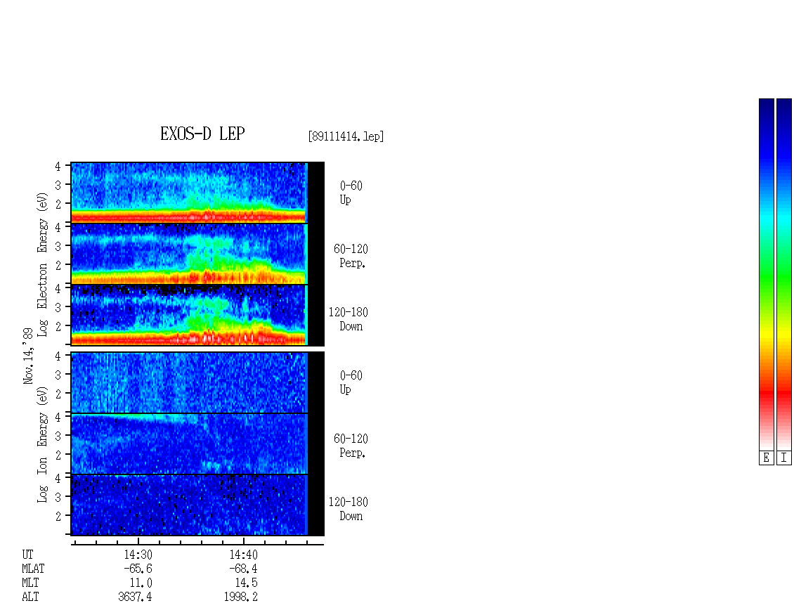Click the MLT row label
Screen dimensions: 794x615
pos(30,583)
